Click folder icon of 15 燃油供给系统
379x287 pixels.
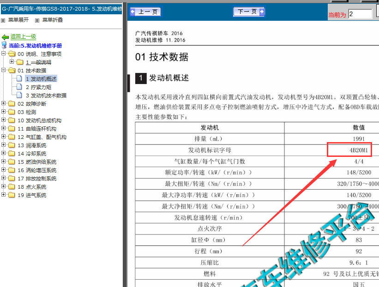pos(12,161)
